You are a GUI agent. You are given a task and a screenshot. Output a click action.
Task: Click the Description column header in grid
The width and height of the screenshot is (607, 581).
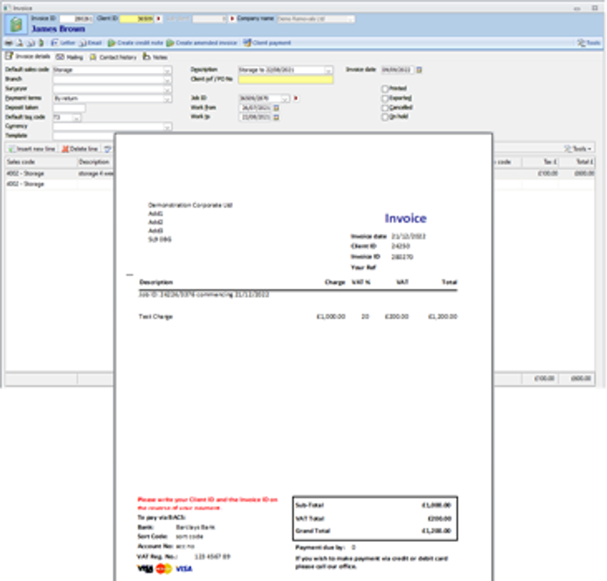point(96,162)
